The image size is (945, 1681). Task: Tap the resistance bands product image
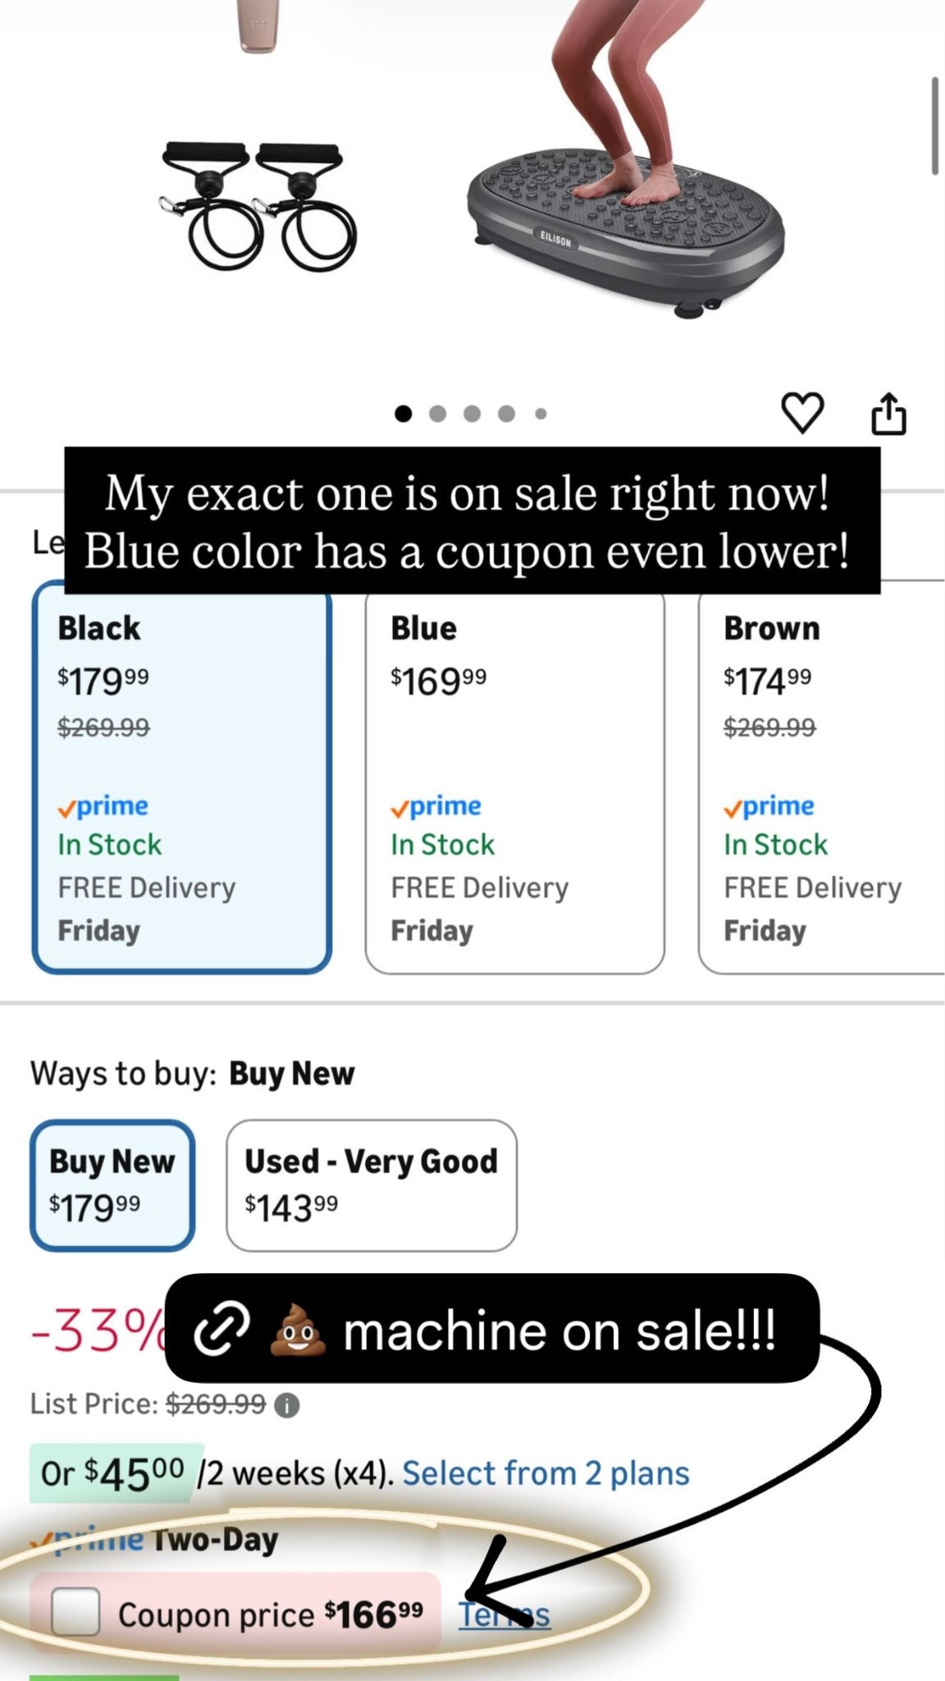(x=259, y=205)
